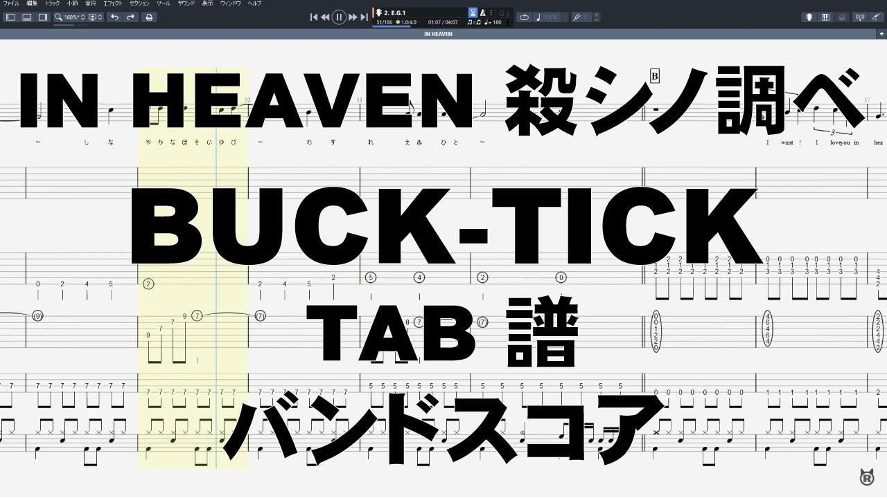Show the piano keyboard view
The height and width of the screenshot is (498, 887).
pos(825,17)
